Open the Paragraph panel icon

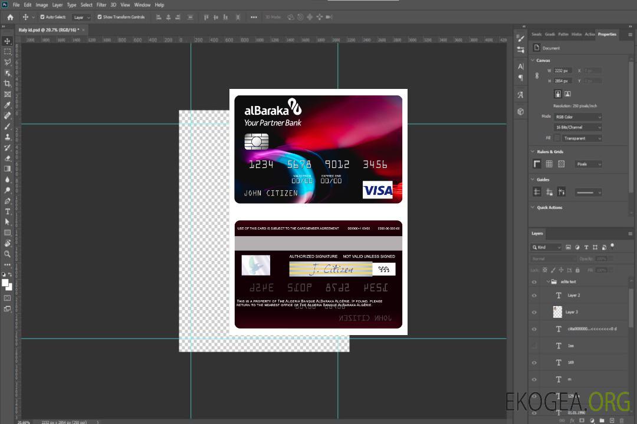(x=520, y=78)
